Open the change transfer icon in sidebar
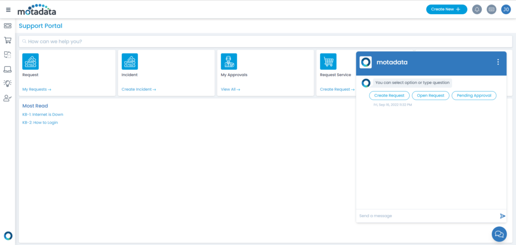 [x=8, y=54]
